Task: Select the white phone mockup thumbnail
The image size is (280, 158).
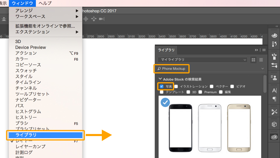Action: (210, 128)
